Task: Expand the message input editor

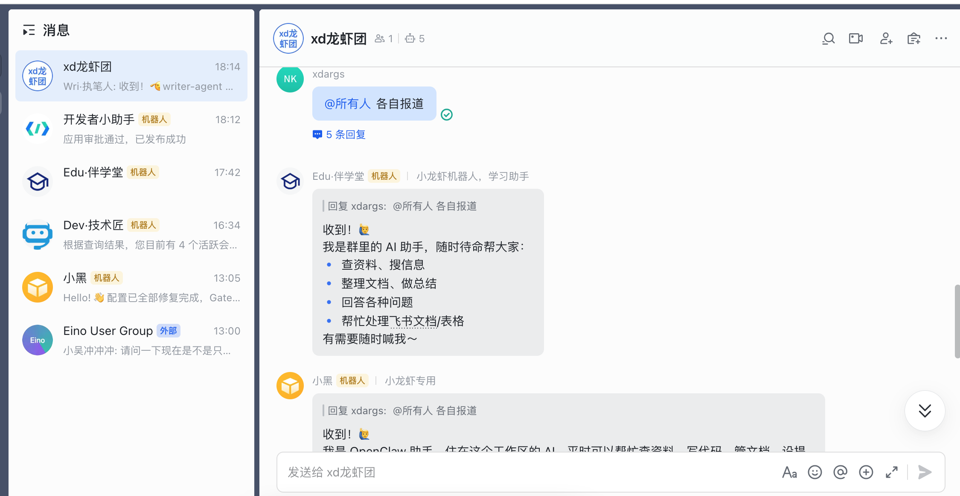Action: point(891,472)
